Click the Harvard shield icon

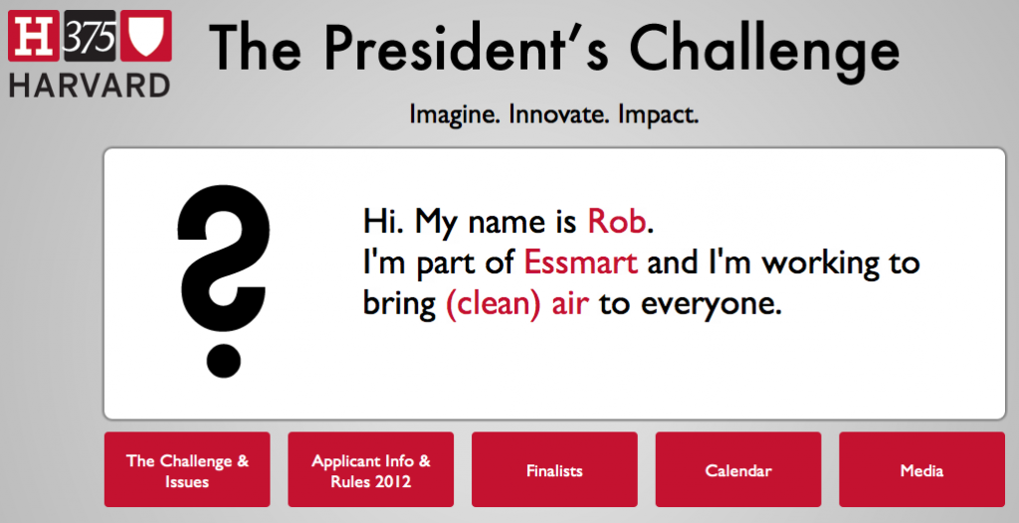(x=145, y=36)
